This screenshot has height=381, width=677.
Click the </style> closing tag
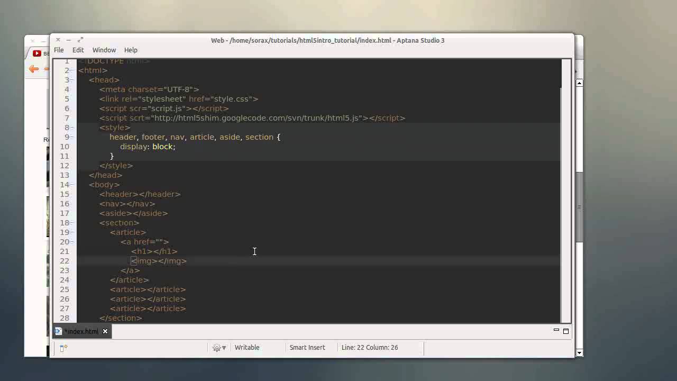click(x=116, y=166)
